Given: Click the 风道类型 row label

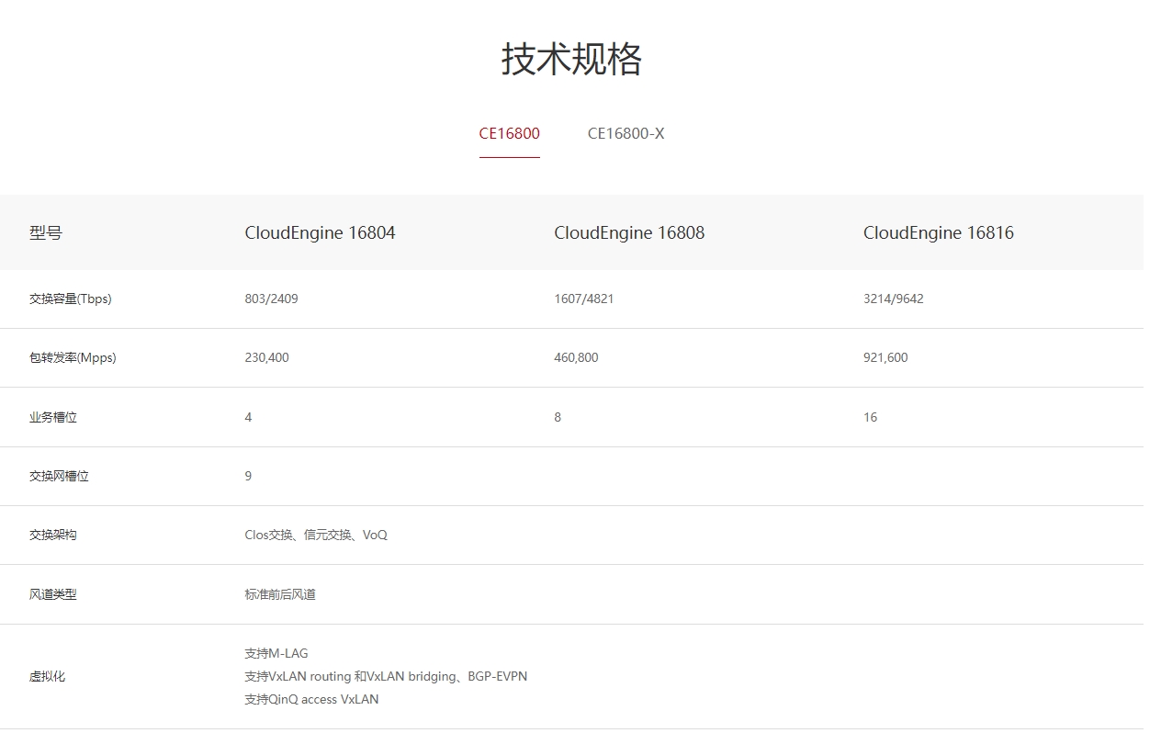Looking at the screenshot, I should pos(53,595).
